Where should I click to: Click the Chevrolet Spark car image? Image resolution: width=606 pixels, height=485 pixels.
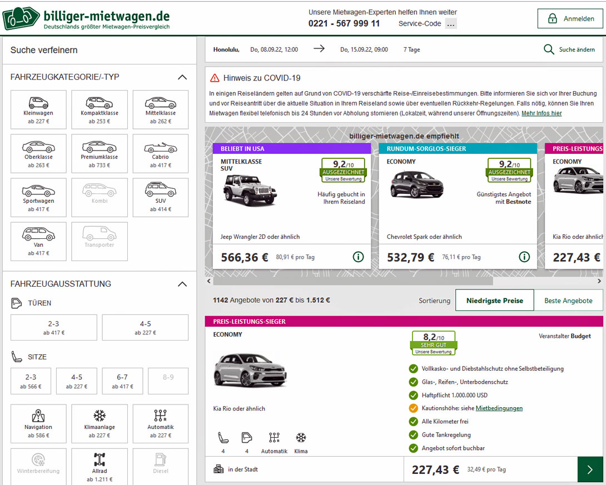(x=416, y=184)
